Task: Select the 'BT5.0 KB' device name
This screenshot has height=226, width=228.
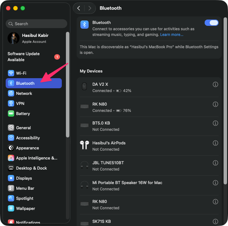Action: coord(101,123)
